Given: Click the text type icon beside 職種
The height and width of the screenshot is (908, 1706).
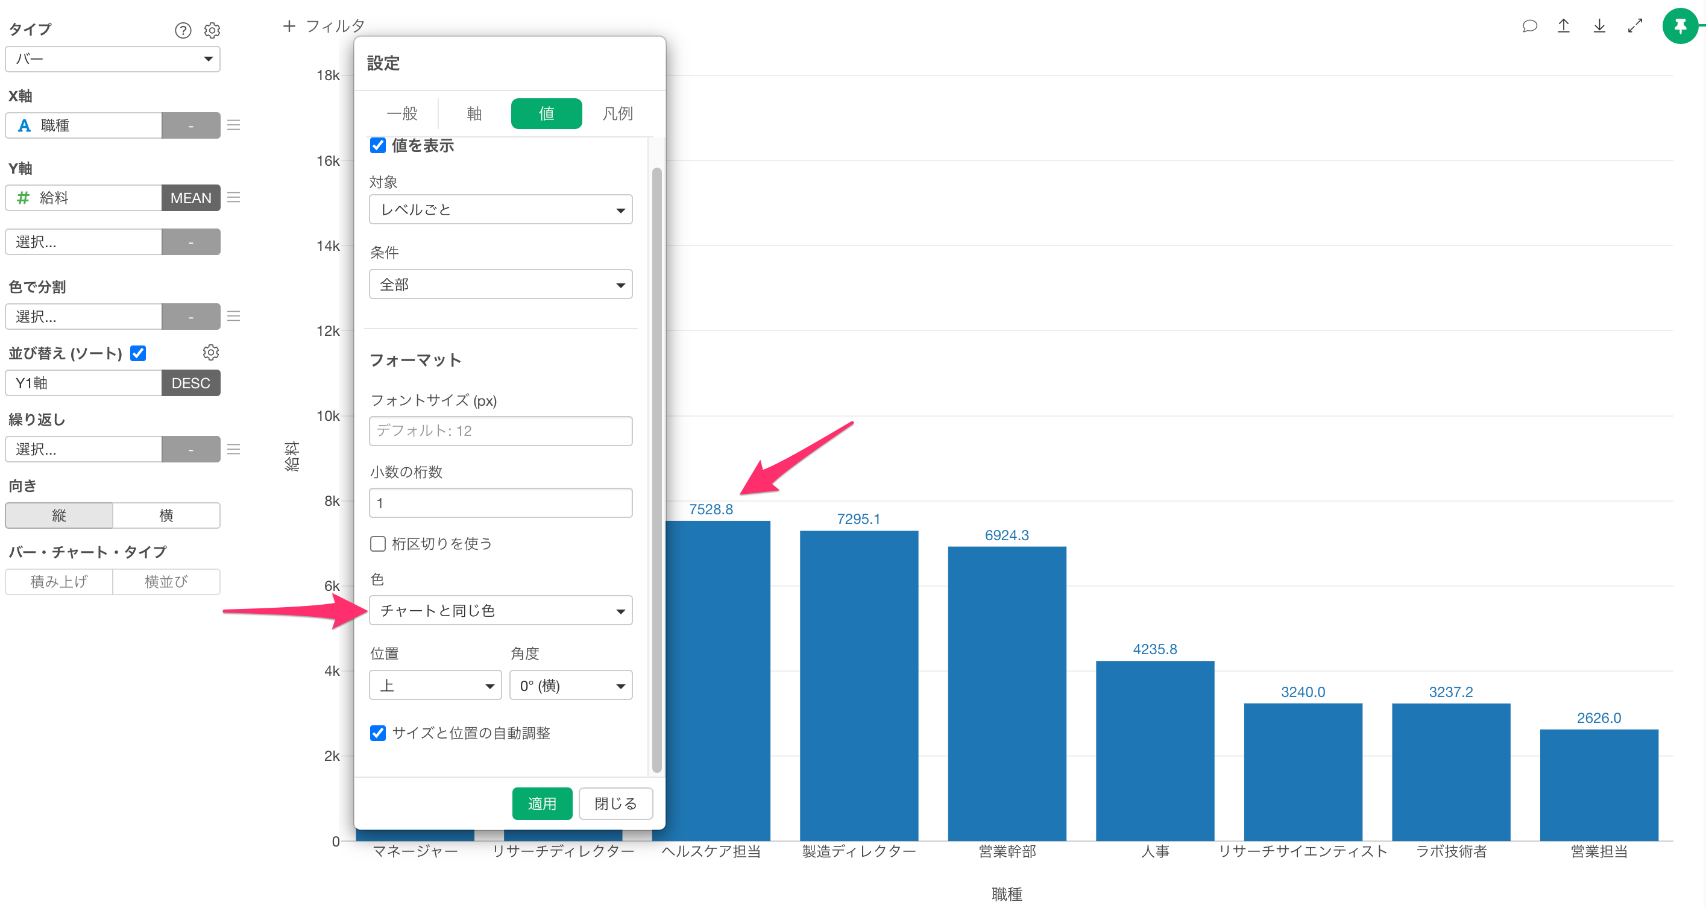Looking at the screenshot, I should (24, 125).
